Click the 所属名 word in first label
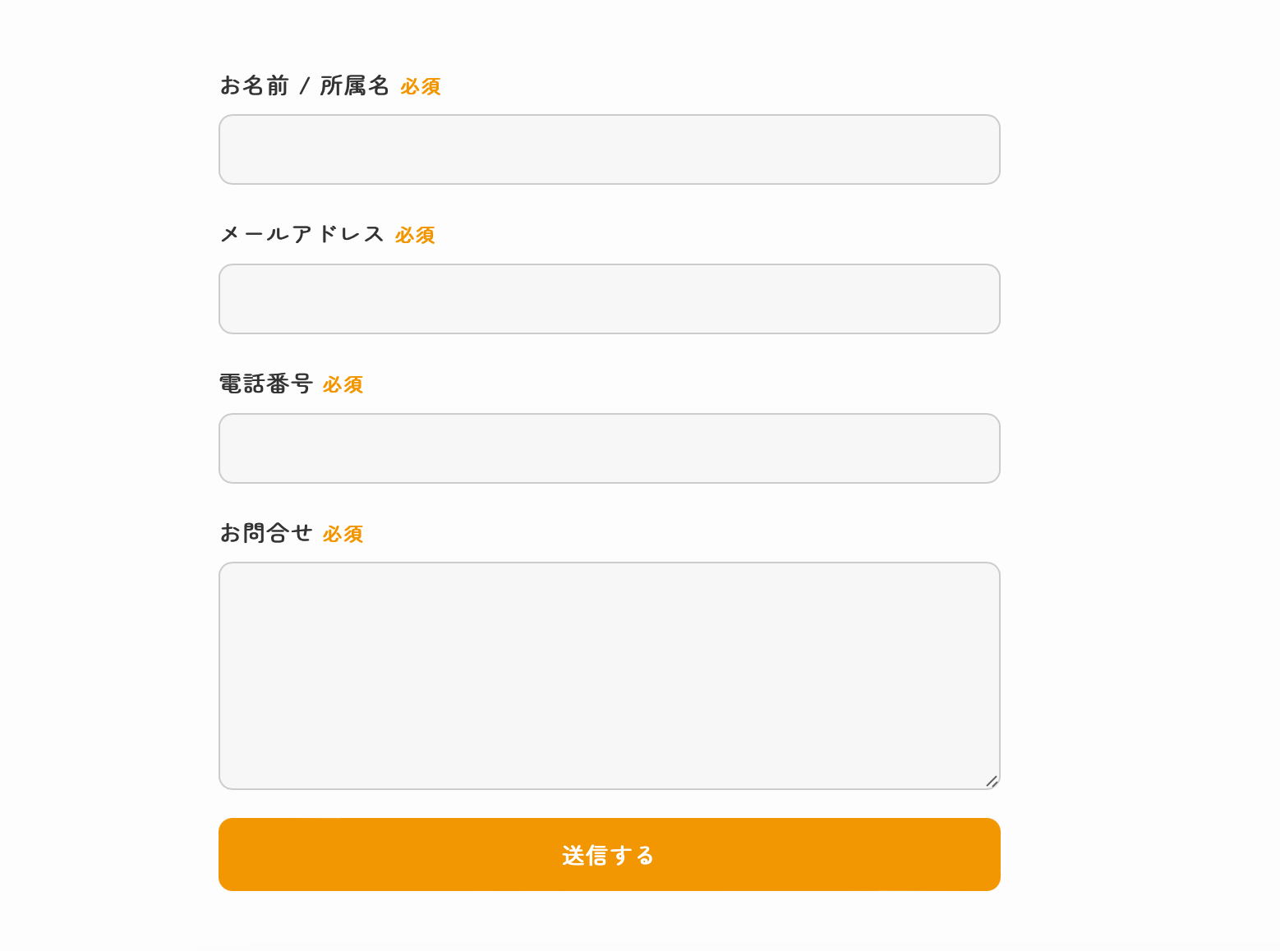1280x951 pixels. (x=354, y=85)
